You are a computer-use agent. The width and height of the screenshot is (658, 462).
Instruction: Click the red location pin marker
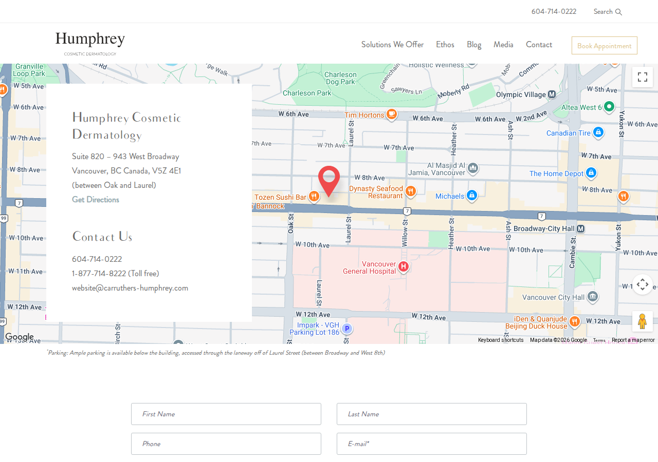pos(329,181)
